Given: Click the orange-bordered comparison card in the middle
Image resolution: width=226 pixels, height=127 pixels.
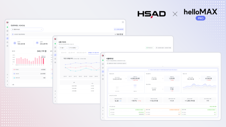Looking at the screenshot, I should coord(163,112).
